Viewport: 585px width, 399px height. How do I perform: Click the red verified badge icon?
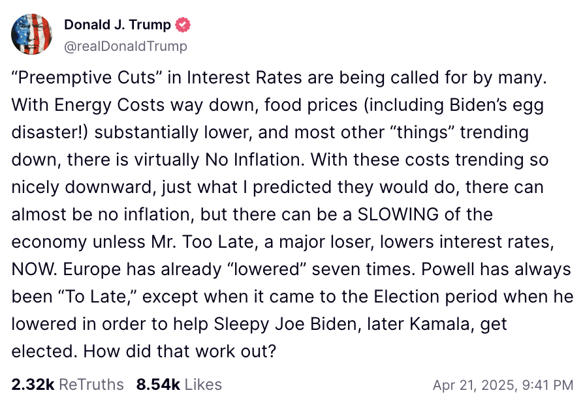(183, 25)
